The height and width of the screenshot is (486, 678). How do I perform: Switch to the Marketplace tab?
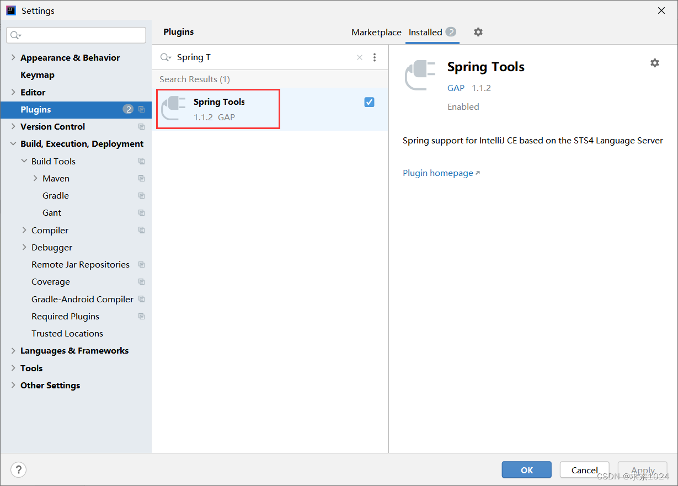coord(376,33)
